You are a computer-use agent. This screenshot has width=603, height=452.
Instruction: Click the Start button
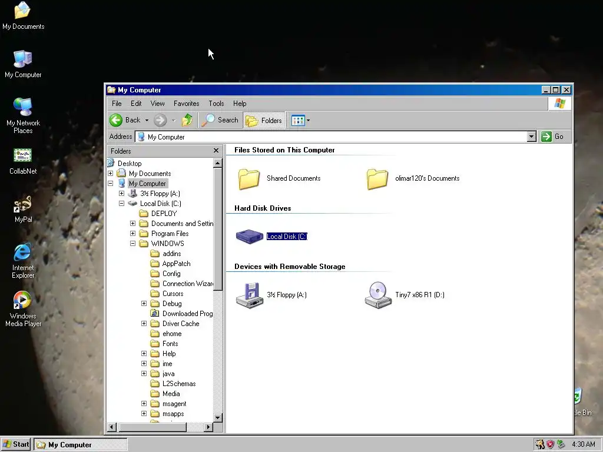[x=16, y=444]
